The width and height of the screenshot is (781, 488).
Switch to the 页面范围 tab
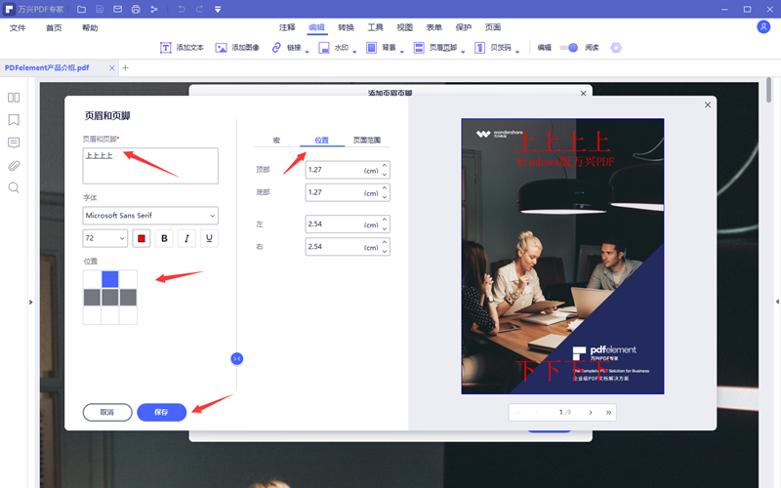click(x=367, y=141)
